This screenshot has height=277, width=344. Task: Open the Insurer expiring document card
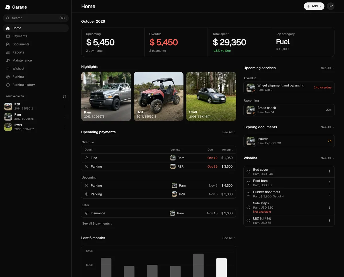click(x=289, y=141)
